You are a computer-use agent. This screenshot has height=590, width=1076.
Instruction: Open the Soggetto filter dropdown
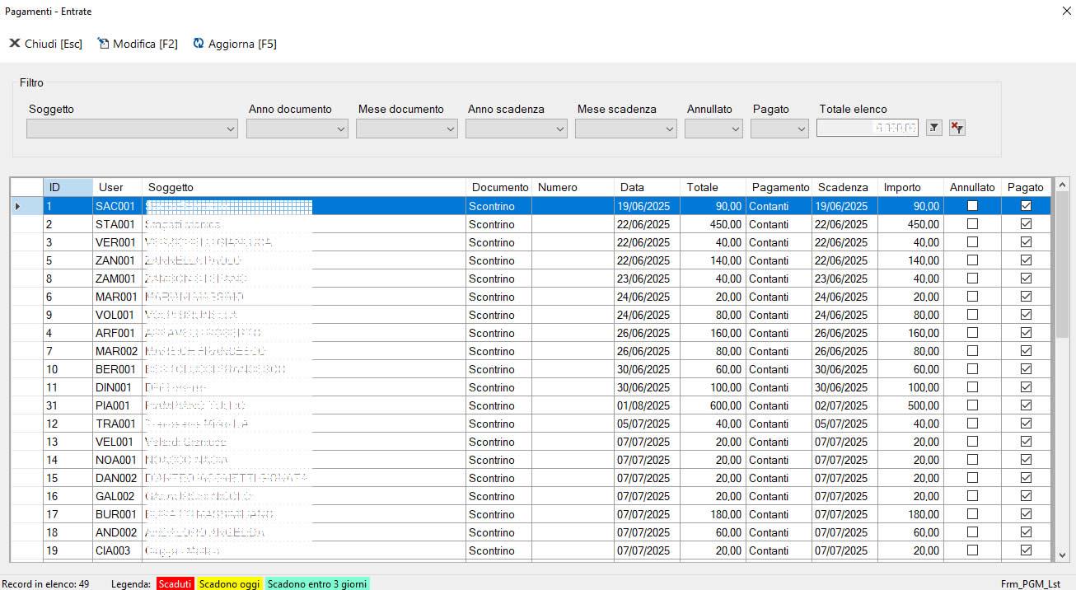(230, 129)
